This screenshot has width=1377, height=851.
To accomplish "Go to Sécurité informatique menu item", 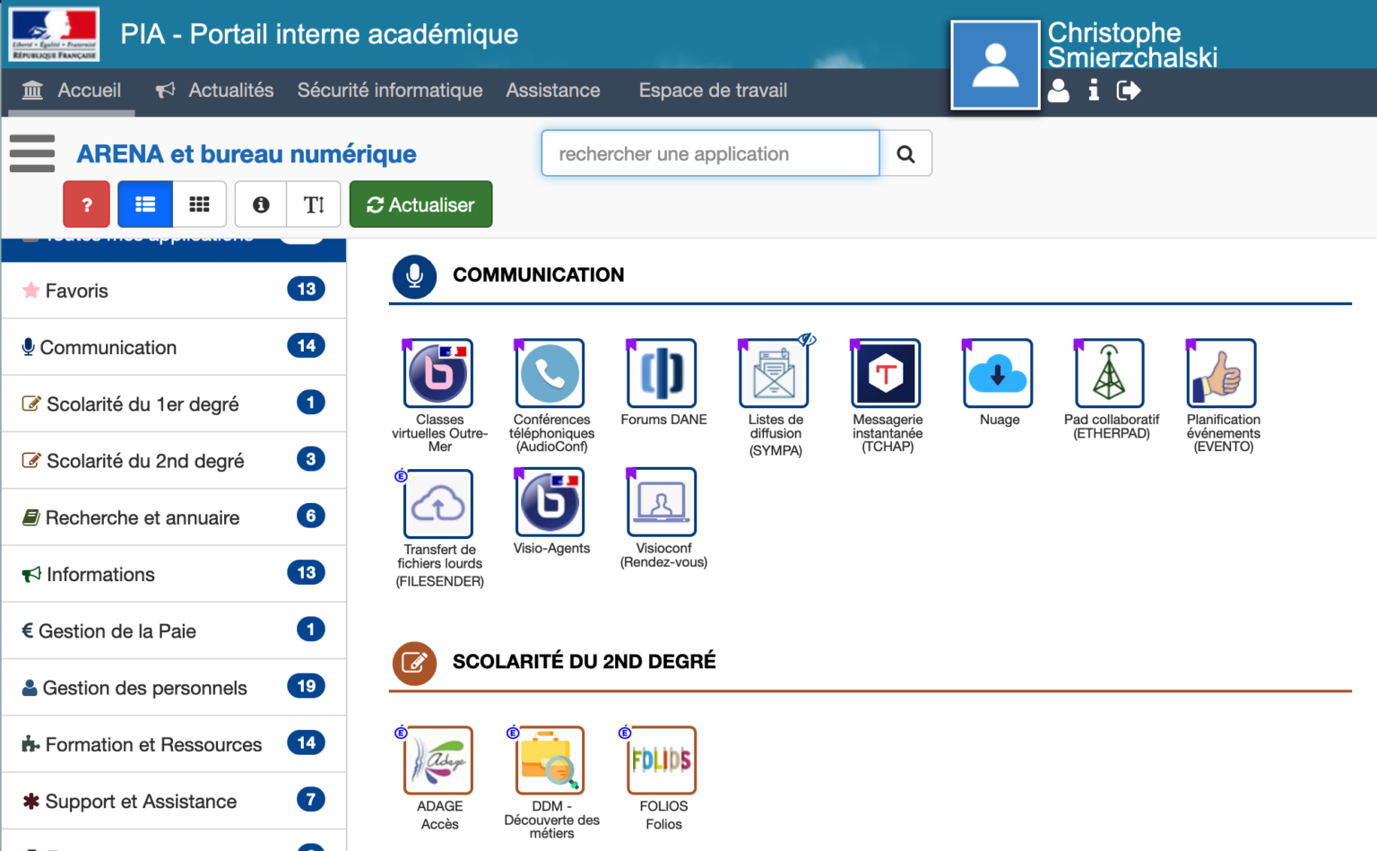I will pyautogui.click(x=390, y=91).
